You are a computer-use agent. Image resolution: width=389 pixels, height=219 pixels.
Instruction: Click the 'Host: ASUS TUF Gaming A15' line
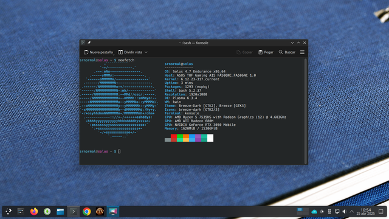[210, 75]
